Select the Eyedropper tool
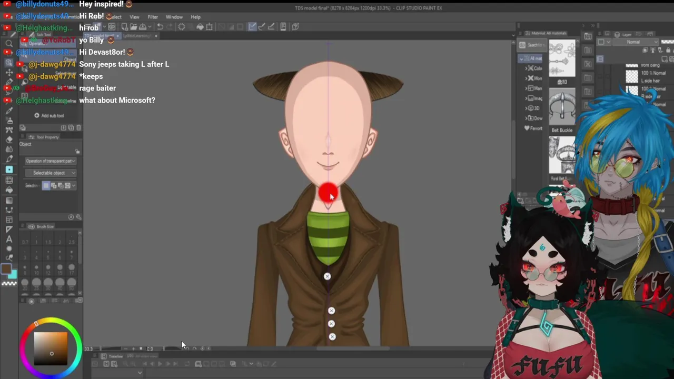The image size is (674, 379). coord(9,111)
